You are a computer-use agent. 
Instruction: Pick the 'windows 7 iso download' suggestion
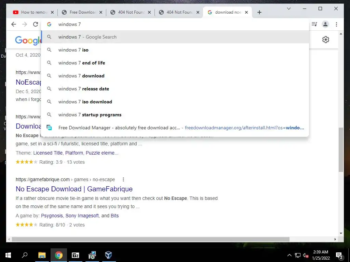coord(175,102)
